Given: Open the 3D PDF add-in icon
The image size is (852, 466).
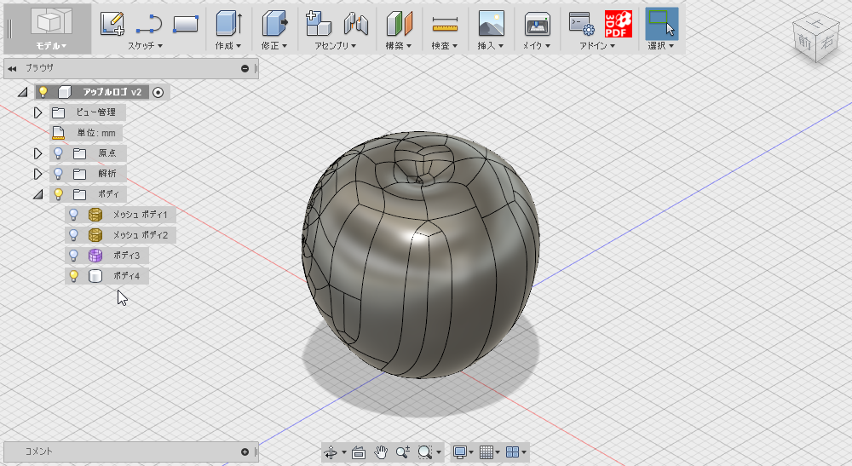Looking at the screenshot, I should pyautogui.click(x=619, y=25).
